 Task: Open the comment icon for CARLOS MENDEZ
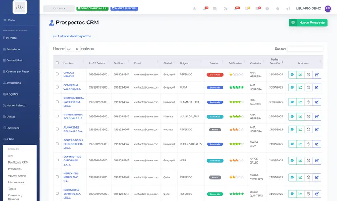click(x=292, y=75)
